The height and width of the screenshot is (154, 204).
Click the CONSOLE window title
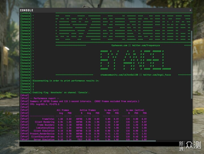(x=27, y=10)
